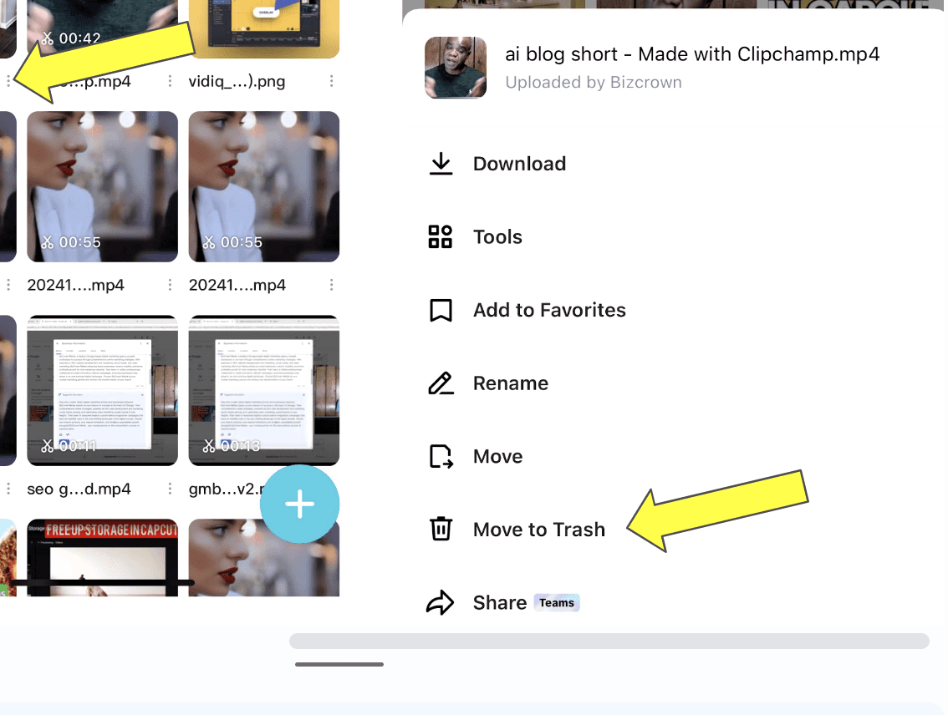
Task: Open options dots for second 20241 mp4 file
Action: 331,285
